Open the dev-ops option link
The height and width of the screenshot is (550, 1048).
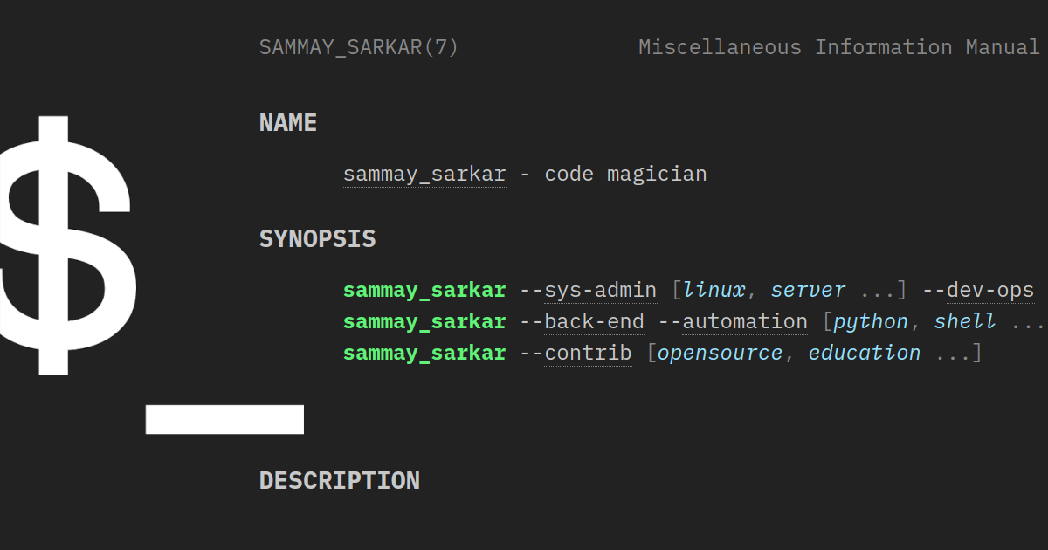tap(989, 290)
